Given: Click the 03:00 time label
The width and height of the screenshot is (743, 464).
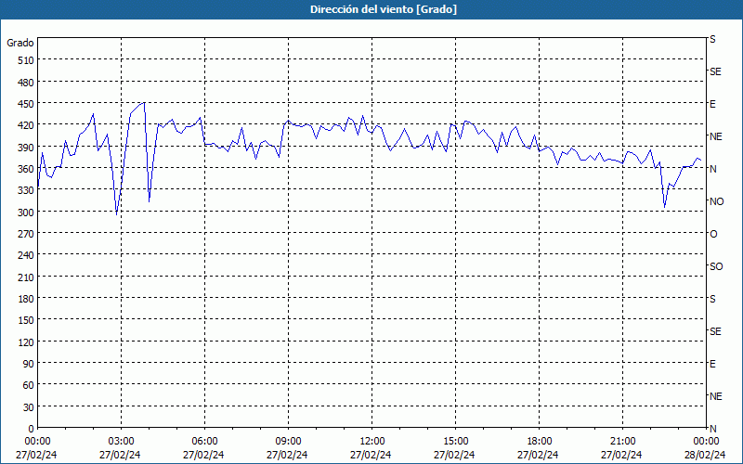Looking at the screenshot, I should point(122,442).
